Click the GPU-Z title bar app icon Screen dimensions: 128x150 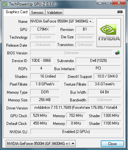point(5,4)
